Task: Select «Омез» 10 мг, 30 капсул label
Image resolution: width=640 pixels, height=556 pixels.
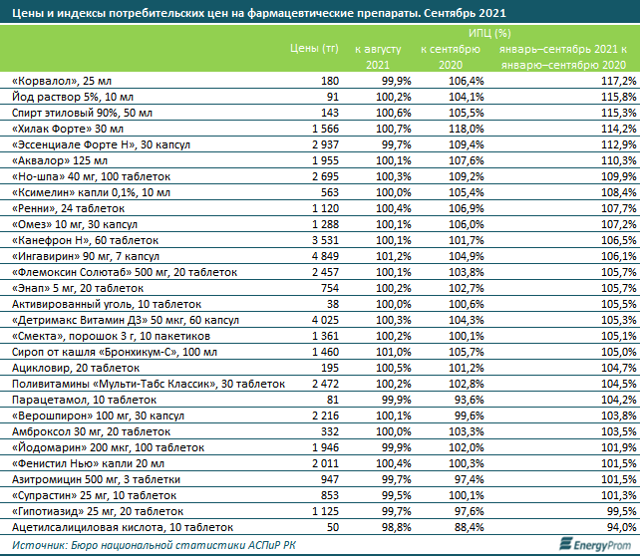Action: point(75,224)
